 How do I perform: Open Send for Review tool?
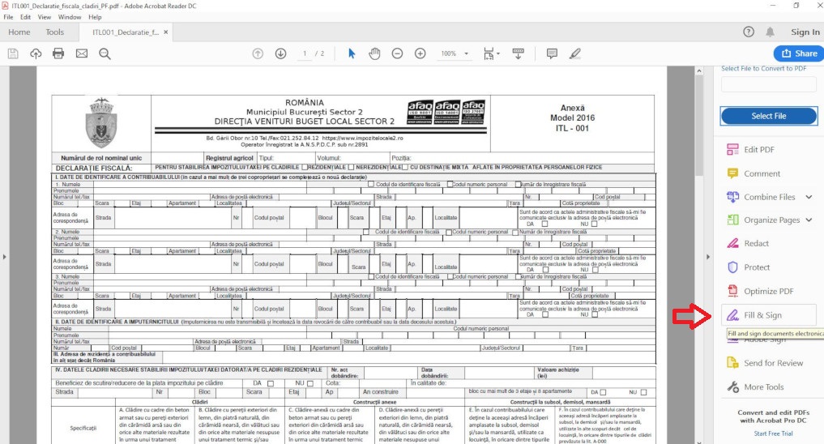pyautogui.click(x=765, y=363)
